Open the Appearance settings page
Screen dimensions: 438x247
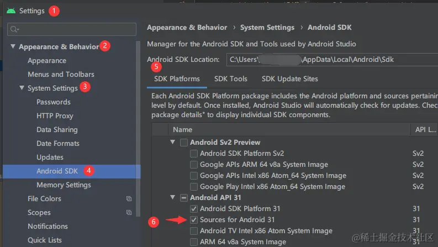tap(47, 61)
